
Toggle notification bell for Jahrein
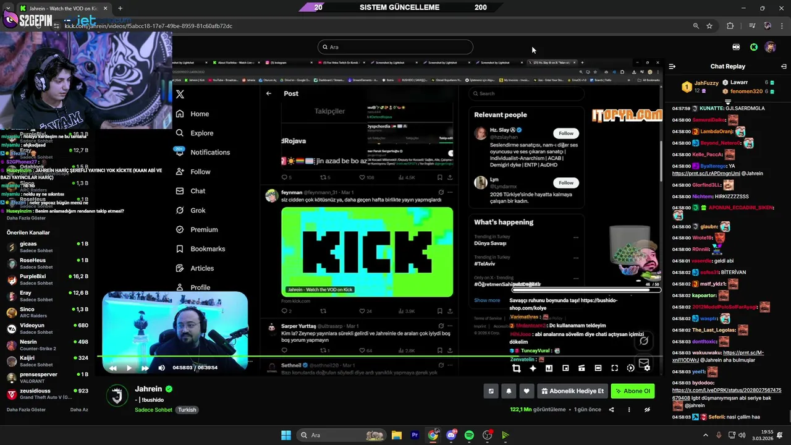tap(509, 391)
